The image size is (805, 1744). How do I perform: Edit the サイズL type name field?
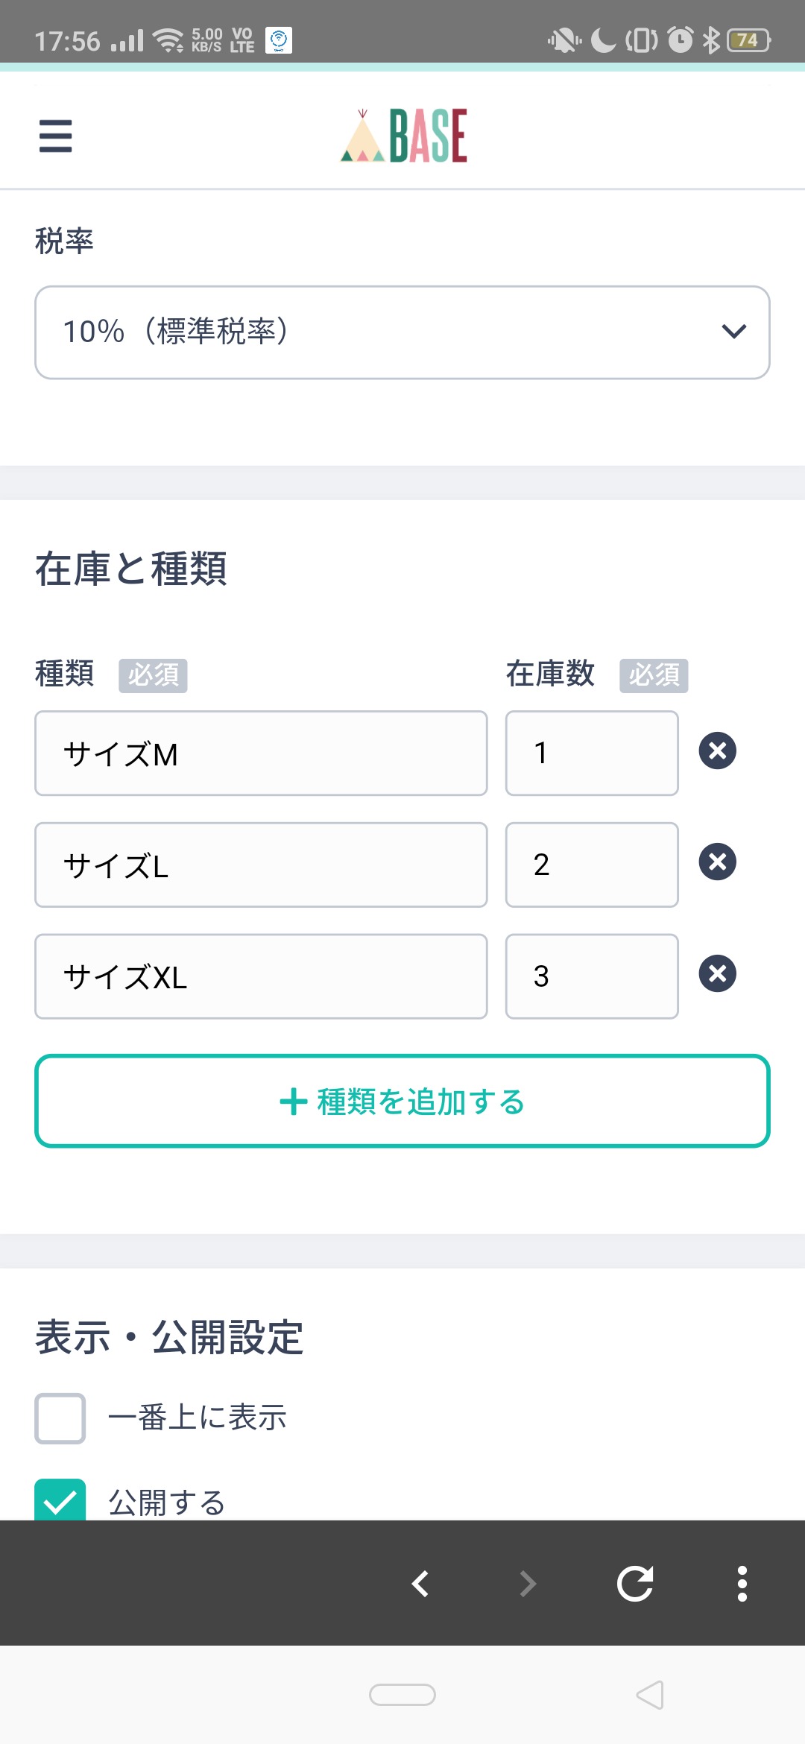pyautogui.click(x=261, y=865)
